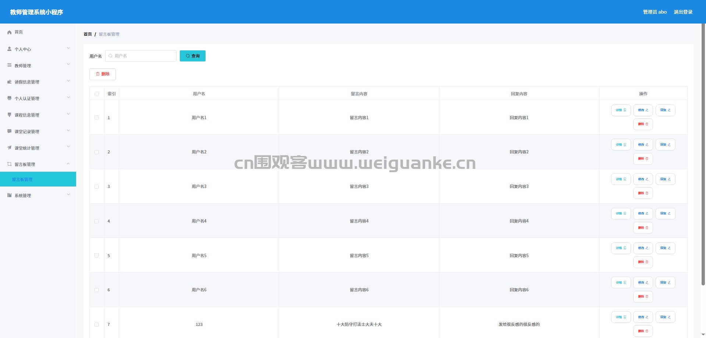The height and width of the screenshot is (338, 706).
Task: Toggle the select-all checkbox in table header
Action: [97, 94]
